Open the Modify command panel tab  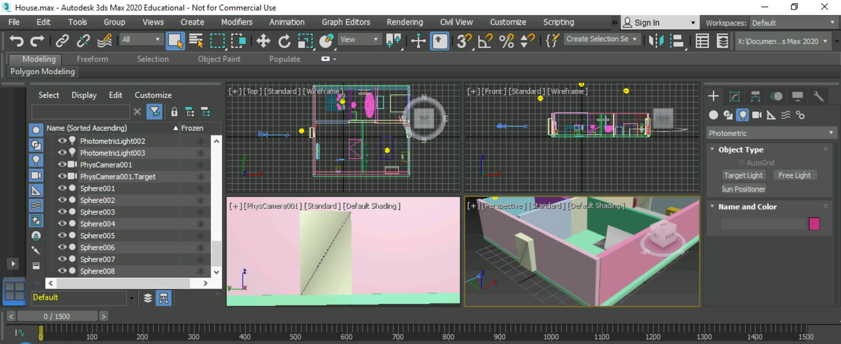(735, 96)
